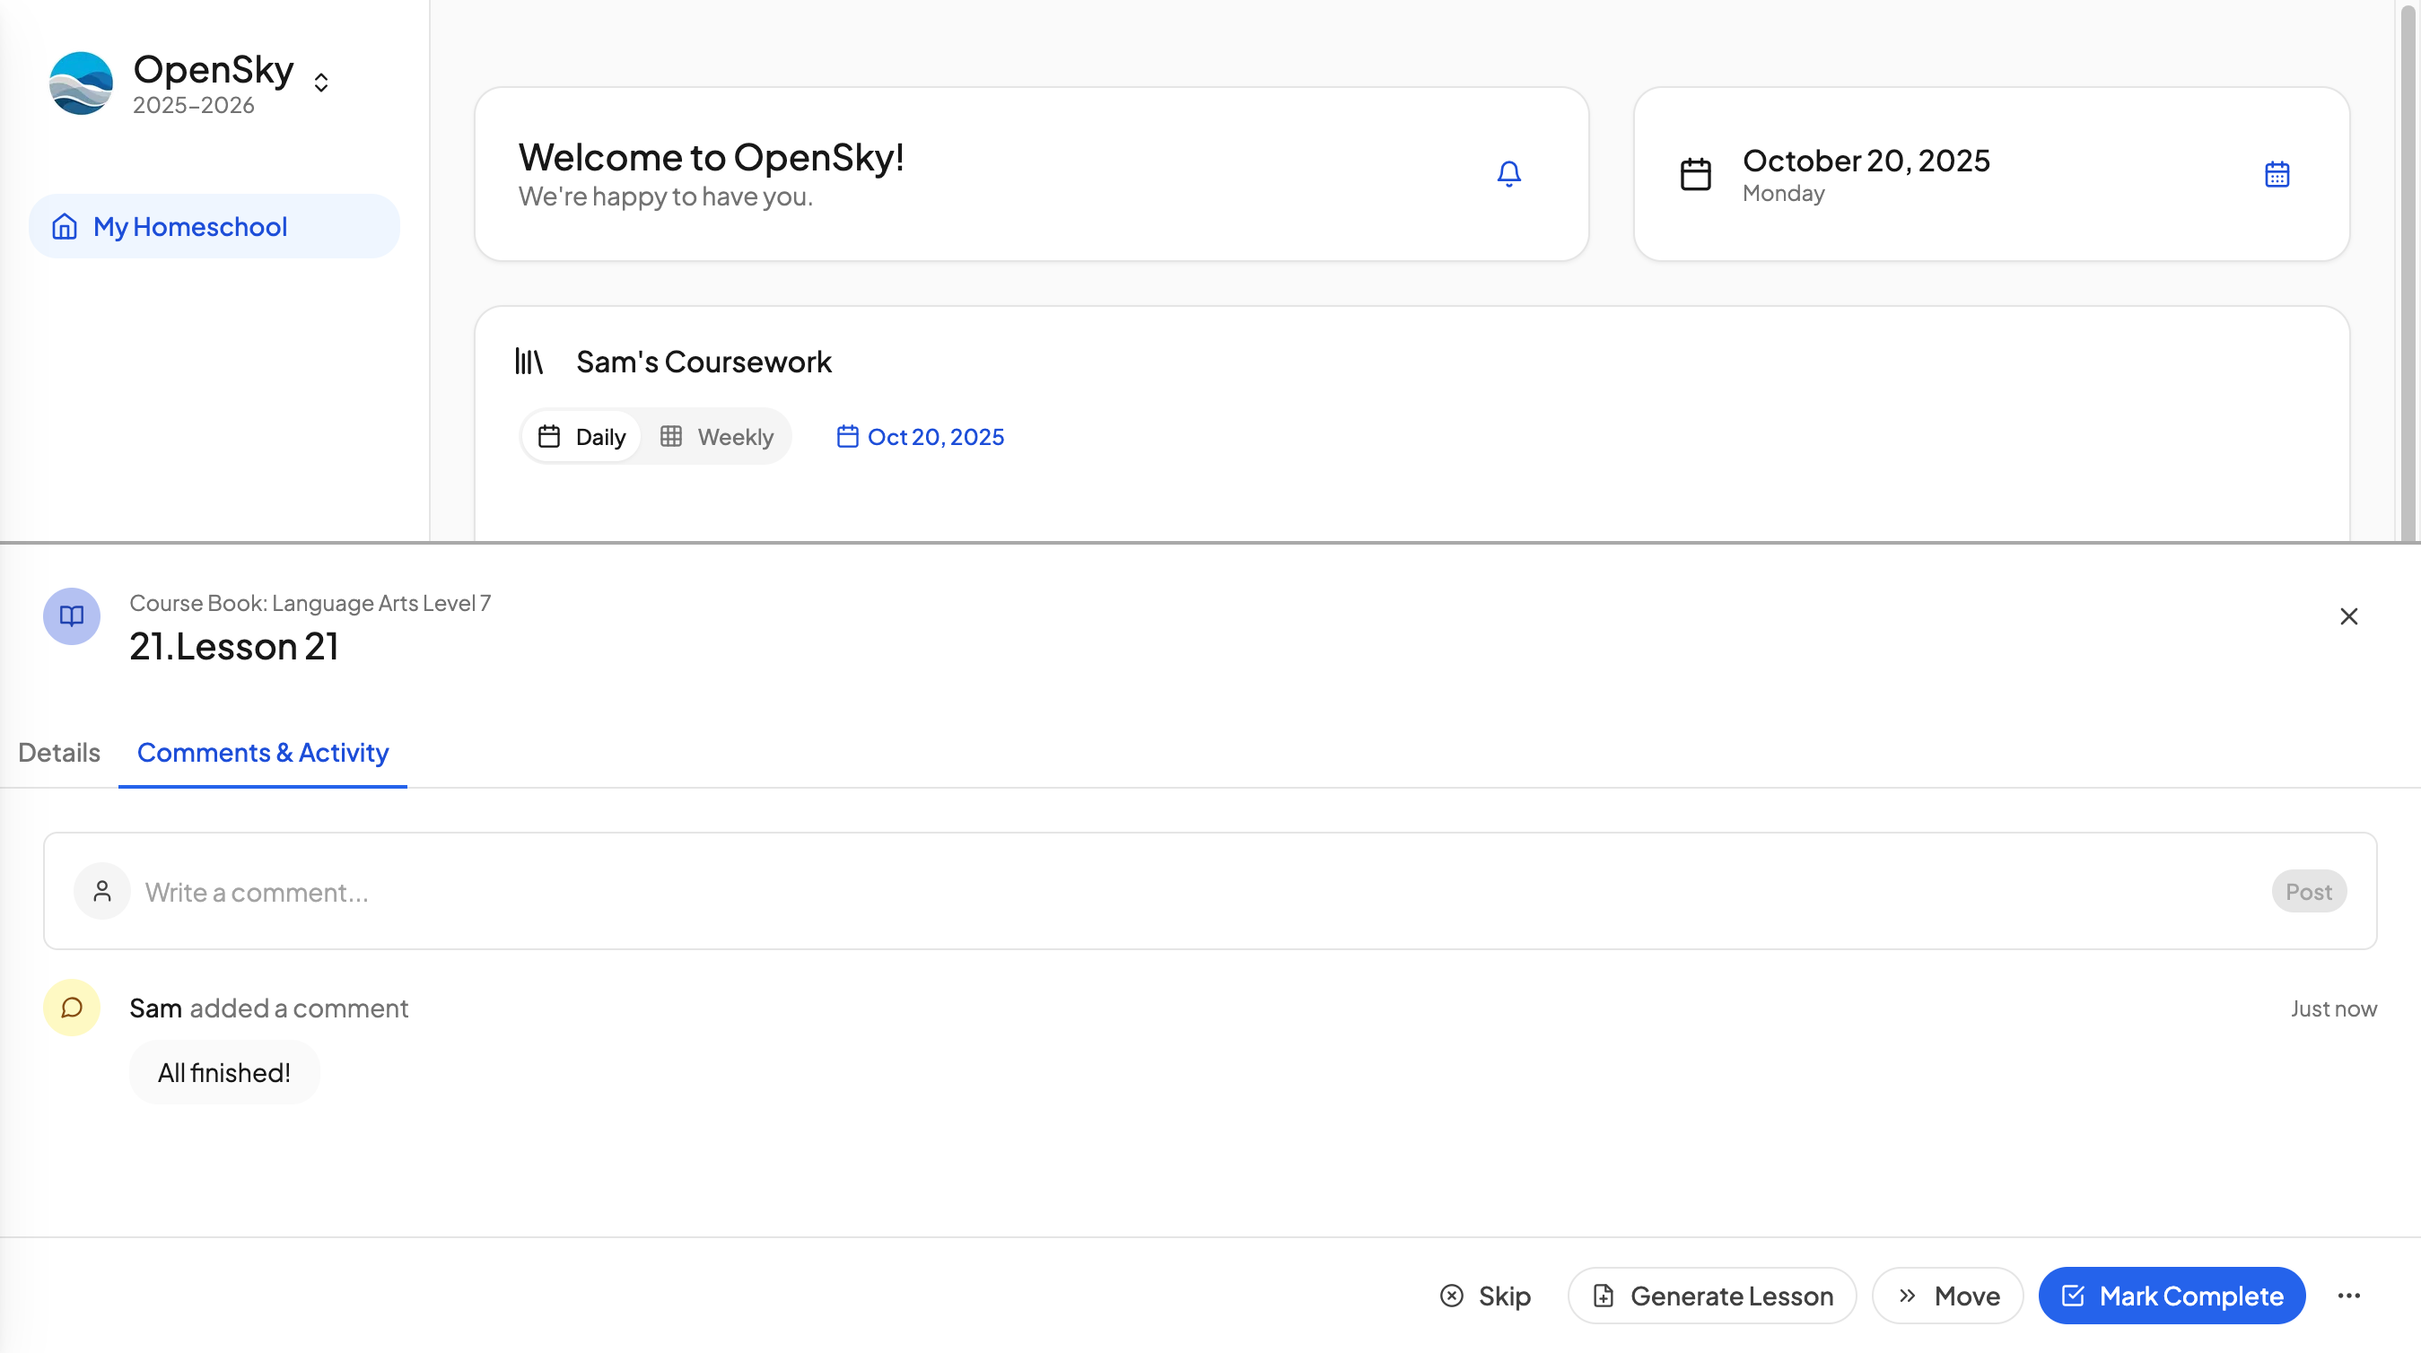Image resolution: width=2421 pixels, height=1353 pixels.
Task: Click the yellow comment bubble icon
Action: [72, 1008]
